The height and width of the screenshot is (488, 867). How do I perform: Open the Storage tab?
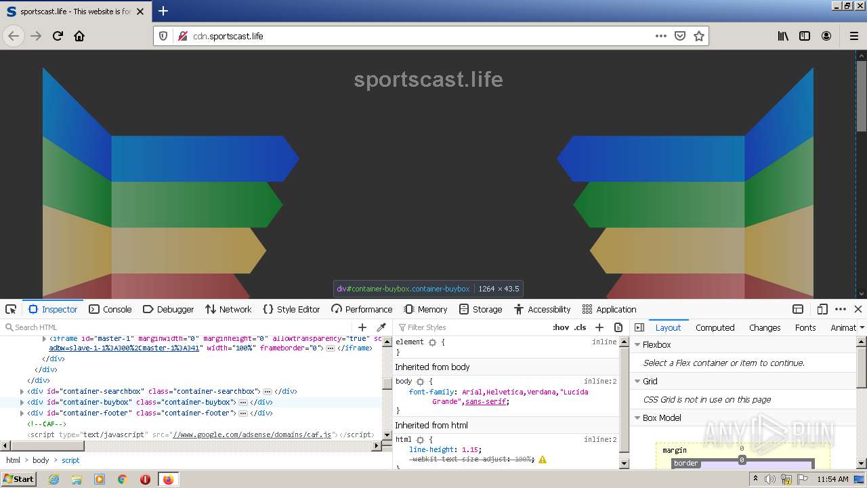pyautogui.click(x=480, y=309)
